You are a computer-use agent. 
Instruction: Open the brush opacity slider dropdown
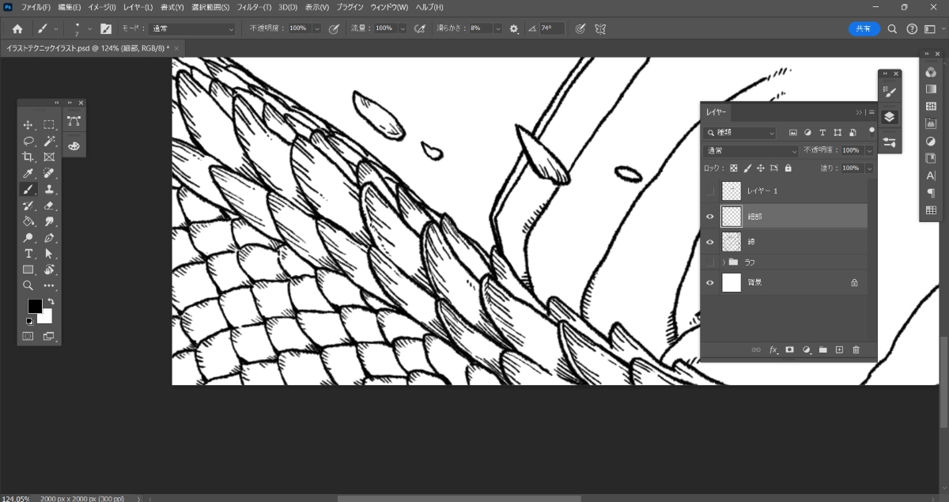(317, 28)
